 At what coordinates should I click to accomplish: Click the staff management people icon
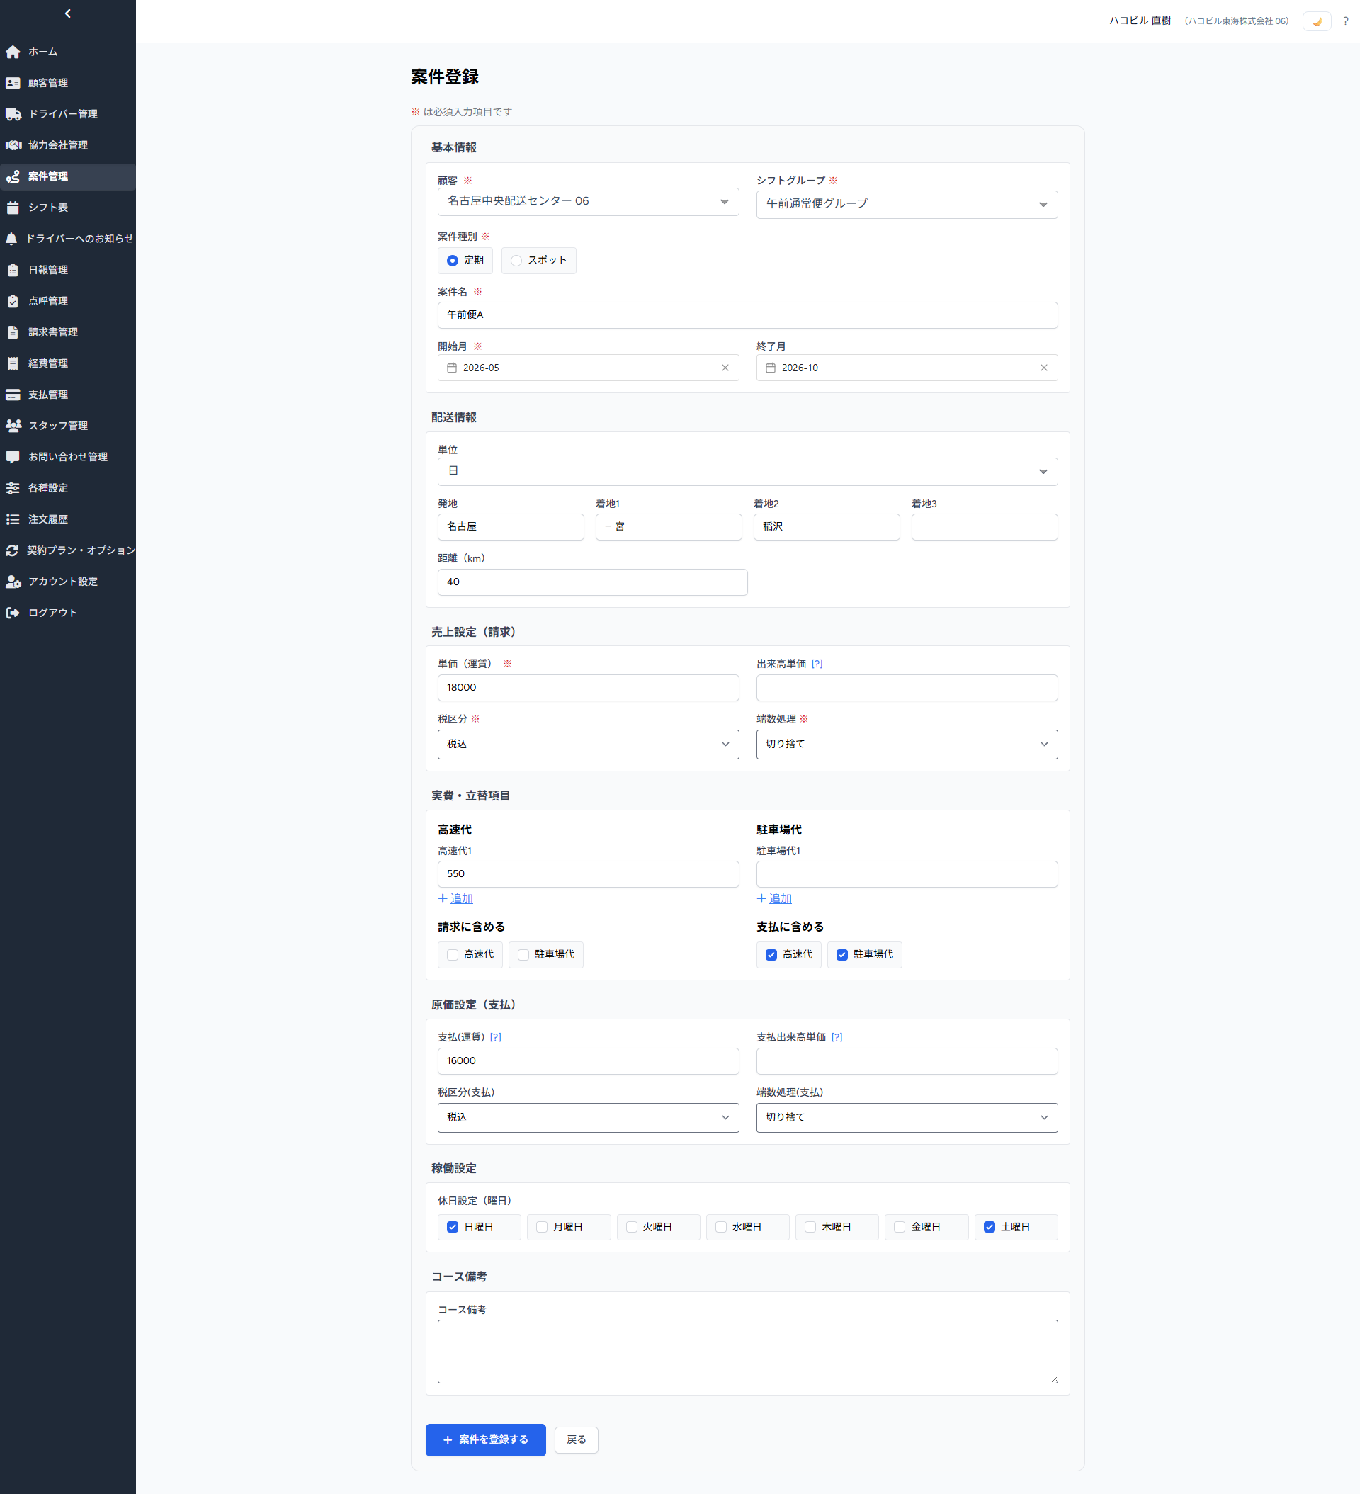coord(13,425)
